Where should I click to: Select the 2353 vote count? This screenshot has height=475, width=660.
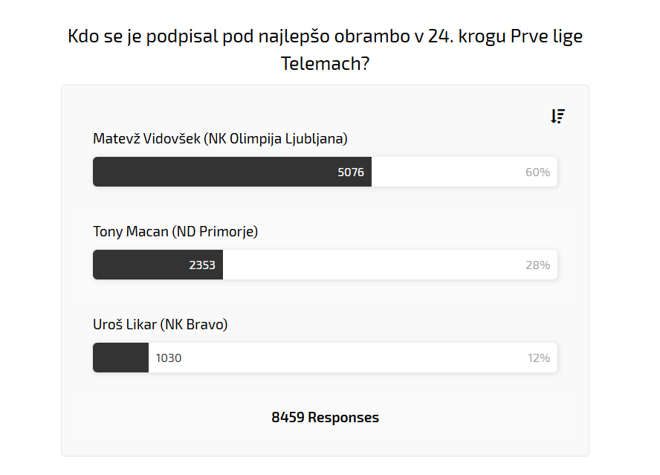(x=202, y=265)
